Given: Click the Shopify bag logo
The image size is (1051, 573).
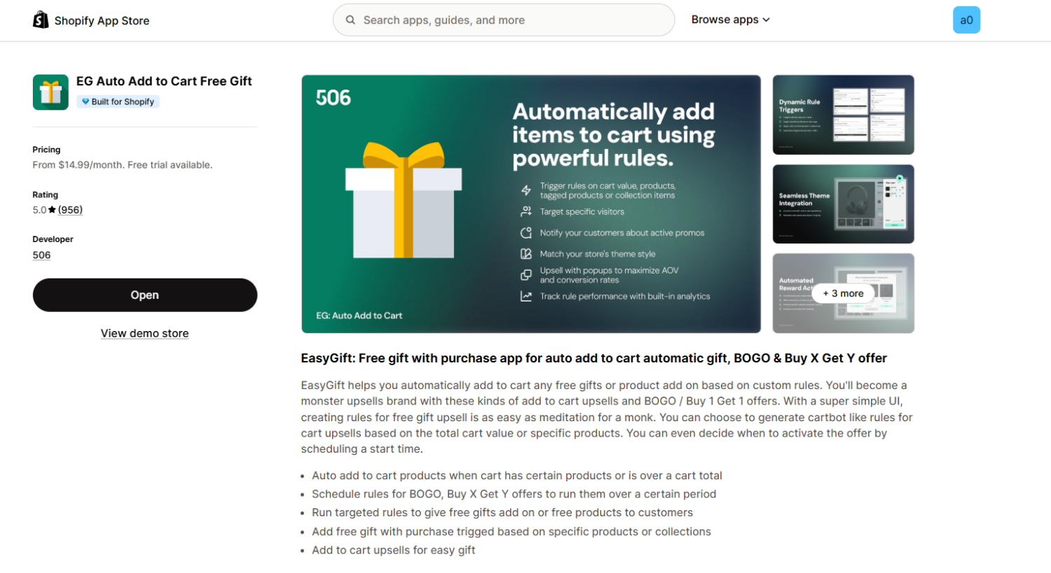Looking at the screenshot, I should 41,20.
